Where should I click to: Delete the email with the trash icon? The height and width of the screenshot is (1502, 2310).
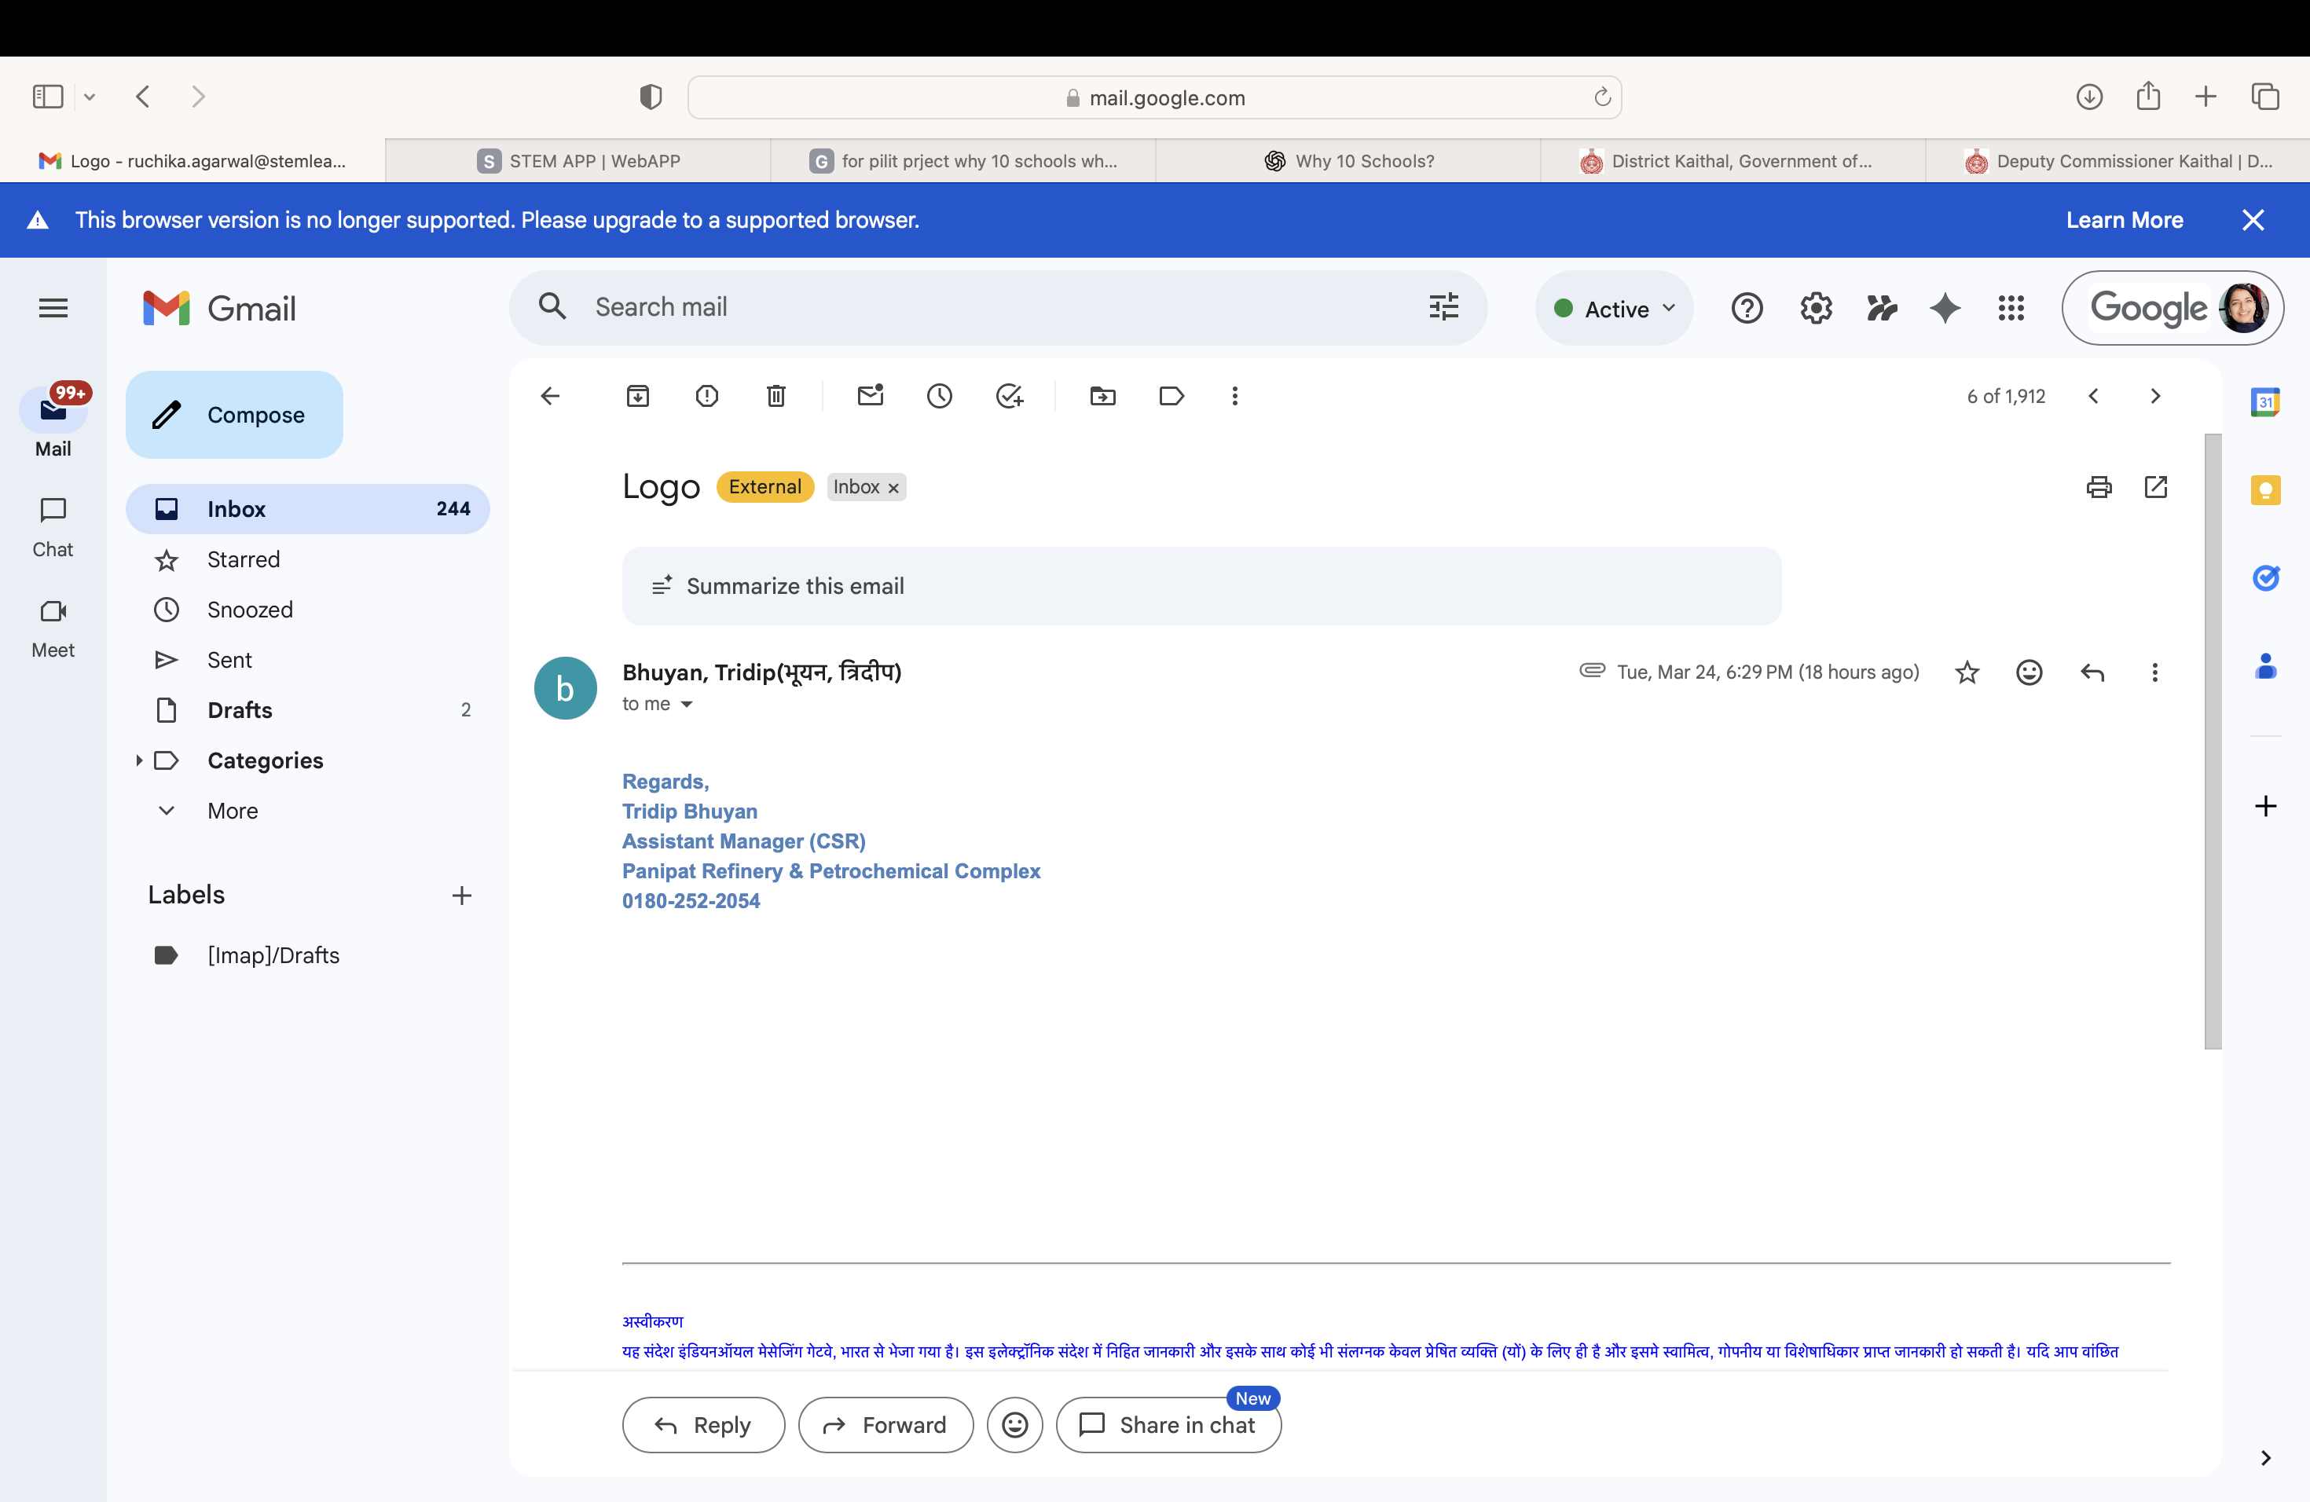[775, 396]
